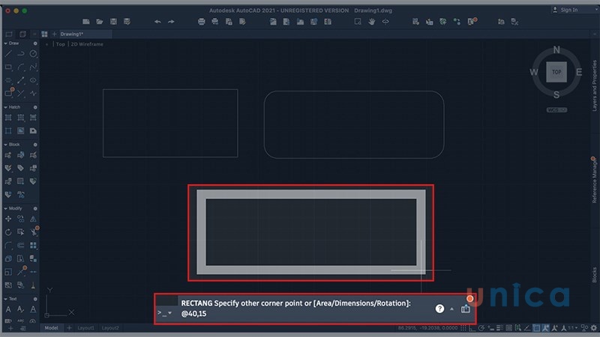
Task: Click the 2D Wireframe visual style label
Action: click(87, 44)
